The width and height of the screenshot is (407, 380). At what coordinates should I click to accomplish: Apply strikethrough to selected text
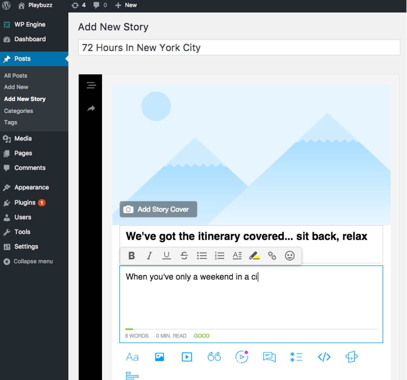pyautogui.click(x=184, y=256)
